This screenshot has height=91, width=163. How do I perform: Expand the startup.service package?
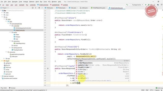(x=10, y=48)
